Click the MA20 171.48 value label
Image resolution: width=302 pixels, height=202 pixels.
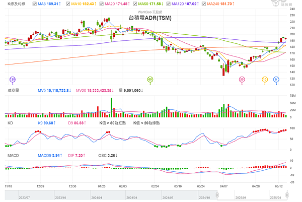click(117, 4)
